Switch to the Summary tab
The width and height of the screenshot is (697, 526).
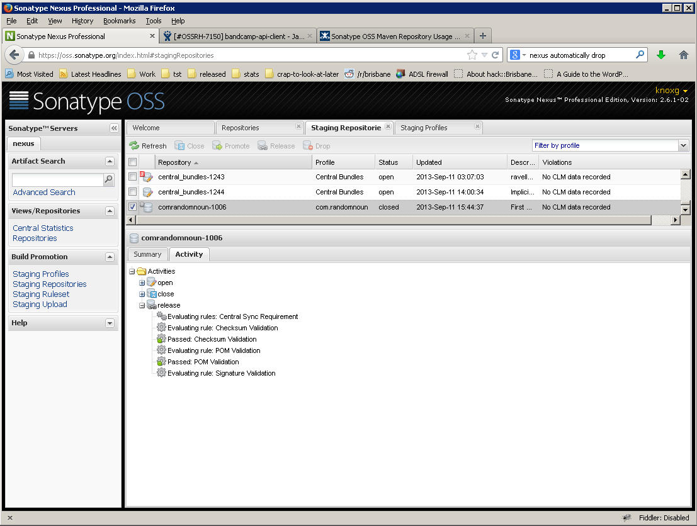(x=147, y=254)
